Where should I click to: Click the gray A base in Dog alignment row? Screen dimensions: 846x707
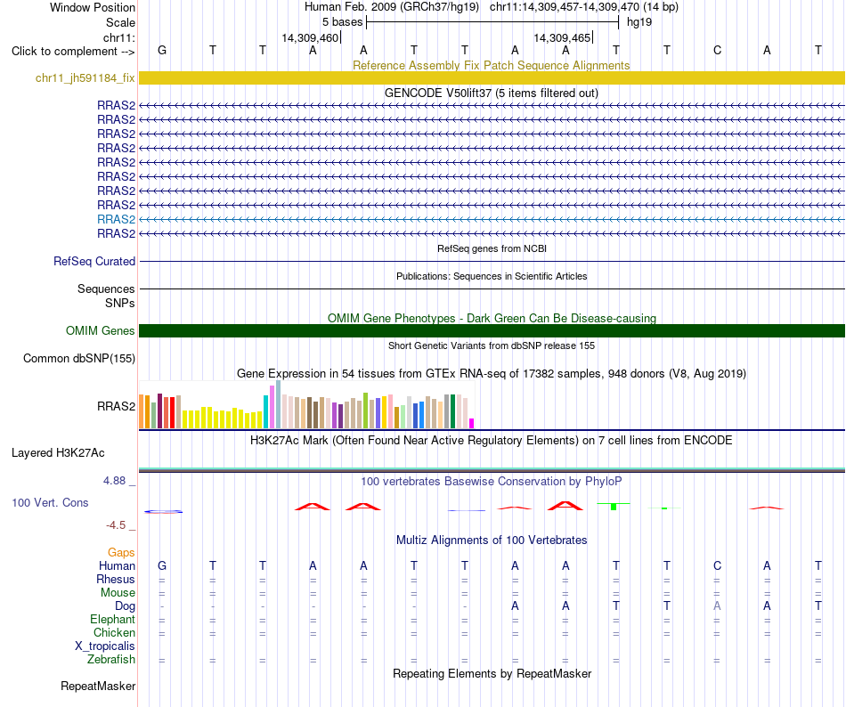point(717,606)
